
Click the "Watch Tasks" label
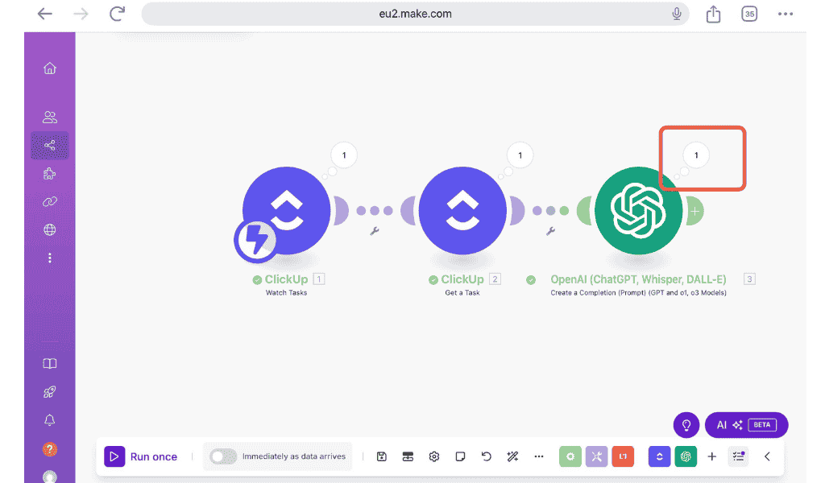click(286, 293)
